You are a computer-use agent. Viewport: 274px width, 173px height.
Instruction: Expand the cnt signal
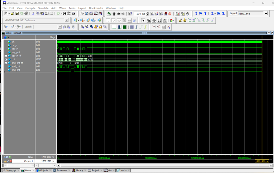6,60
